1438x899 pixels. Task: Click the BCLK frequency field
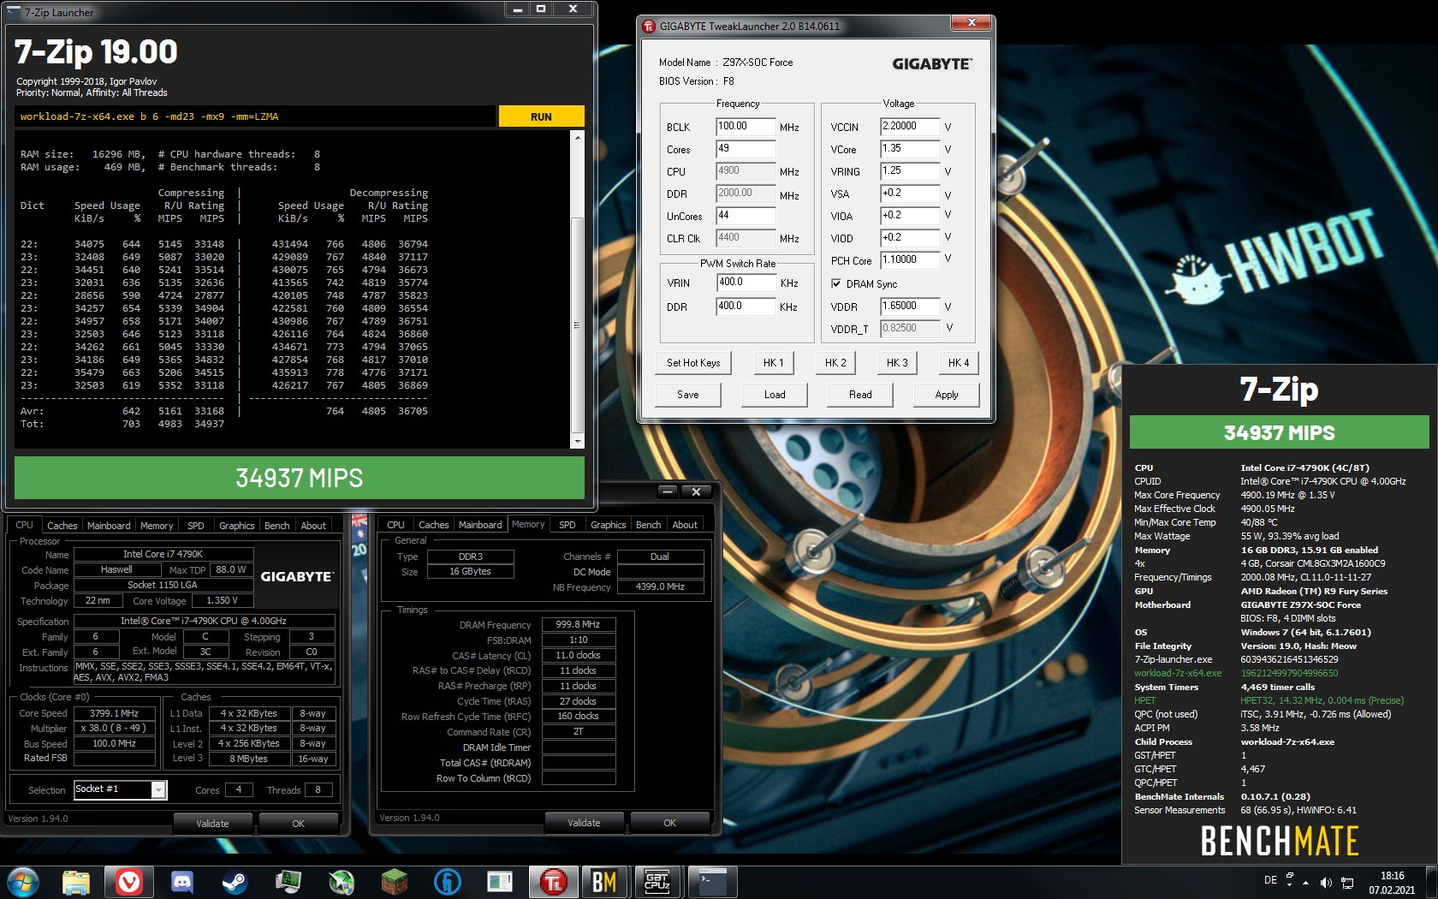[x=746, y=126]
